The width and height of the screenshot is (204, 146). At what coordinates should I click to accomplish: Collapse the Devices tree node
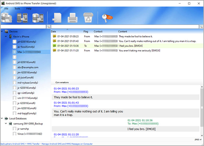(2, 32)
